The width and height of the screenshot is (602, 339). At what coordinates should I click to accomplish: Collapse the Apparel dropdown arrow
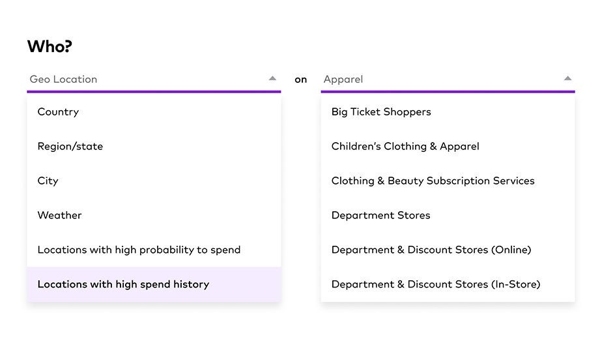coord(567,79)
